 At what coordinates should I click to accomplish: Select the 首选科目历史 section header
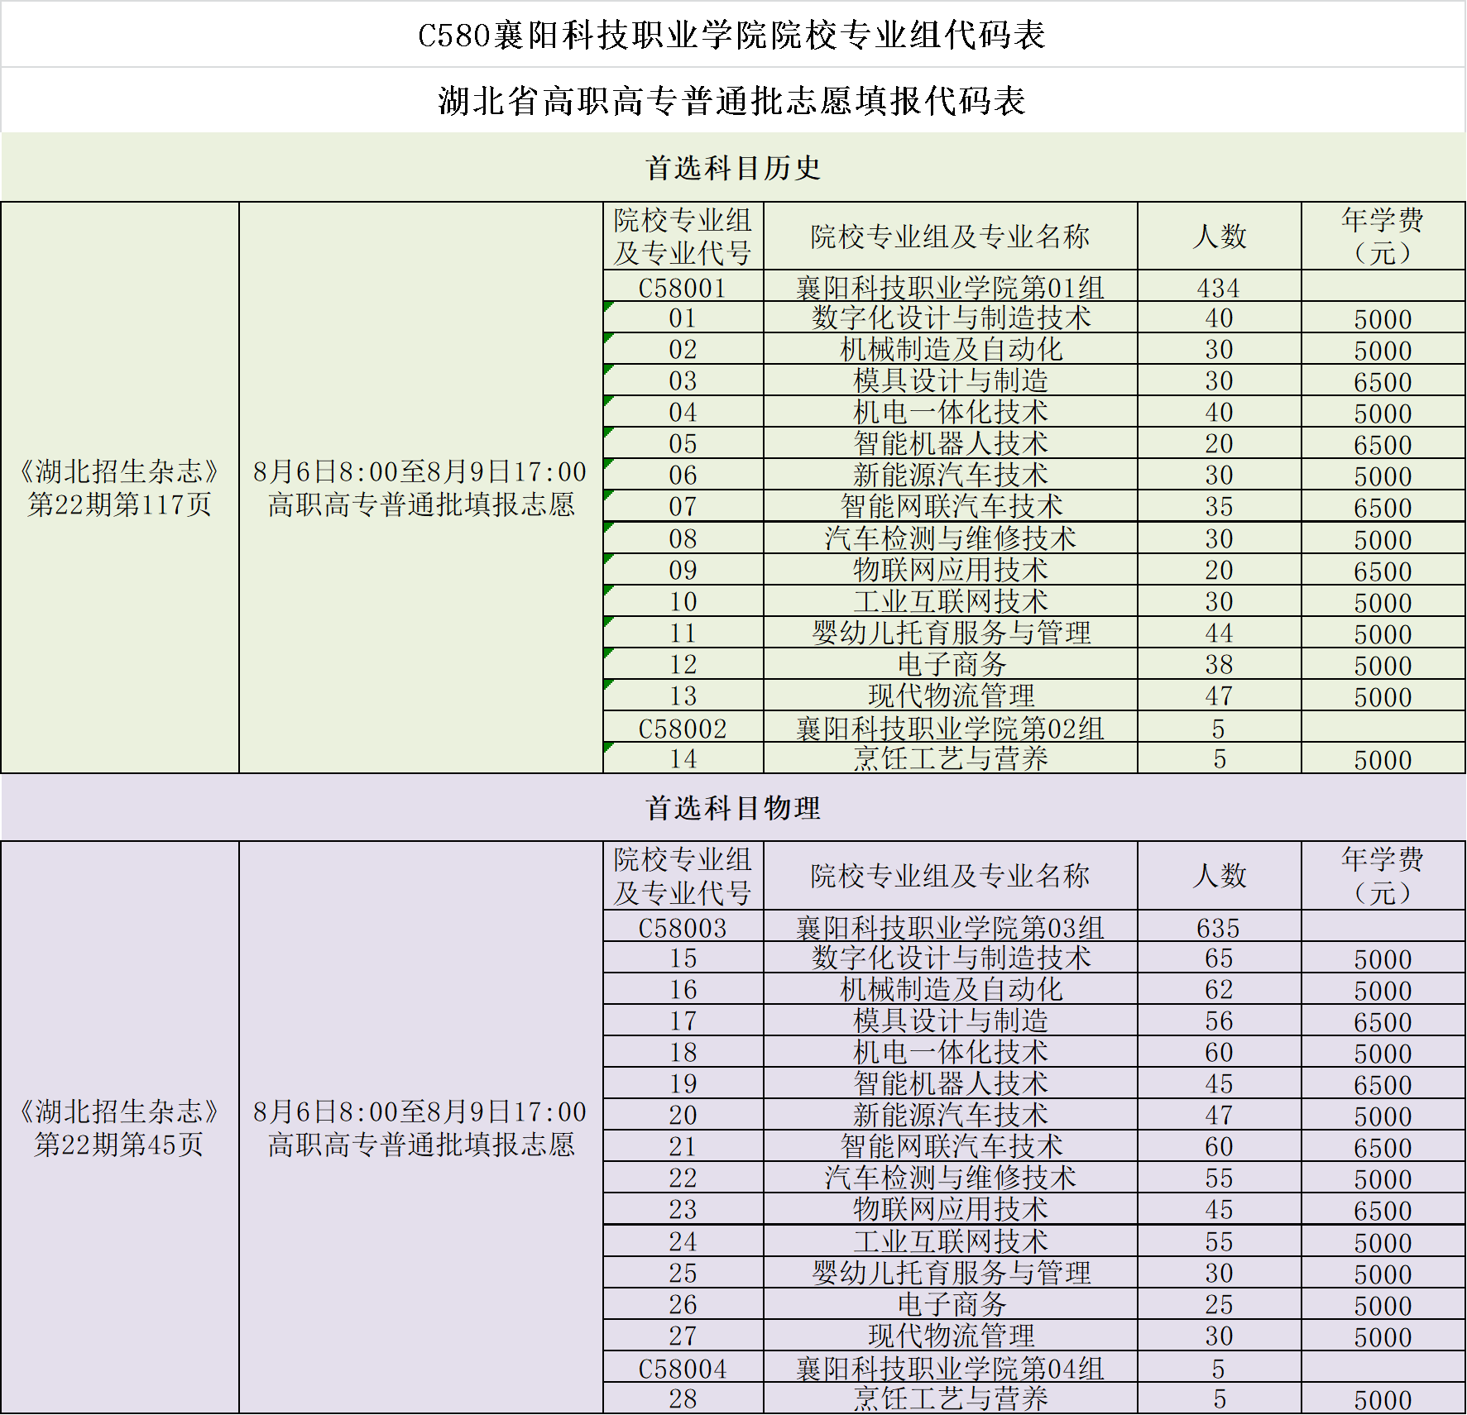point(733,168)
